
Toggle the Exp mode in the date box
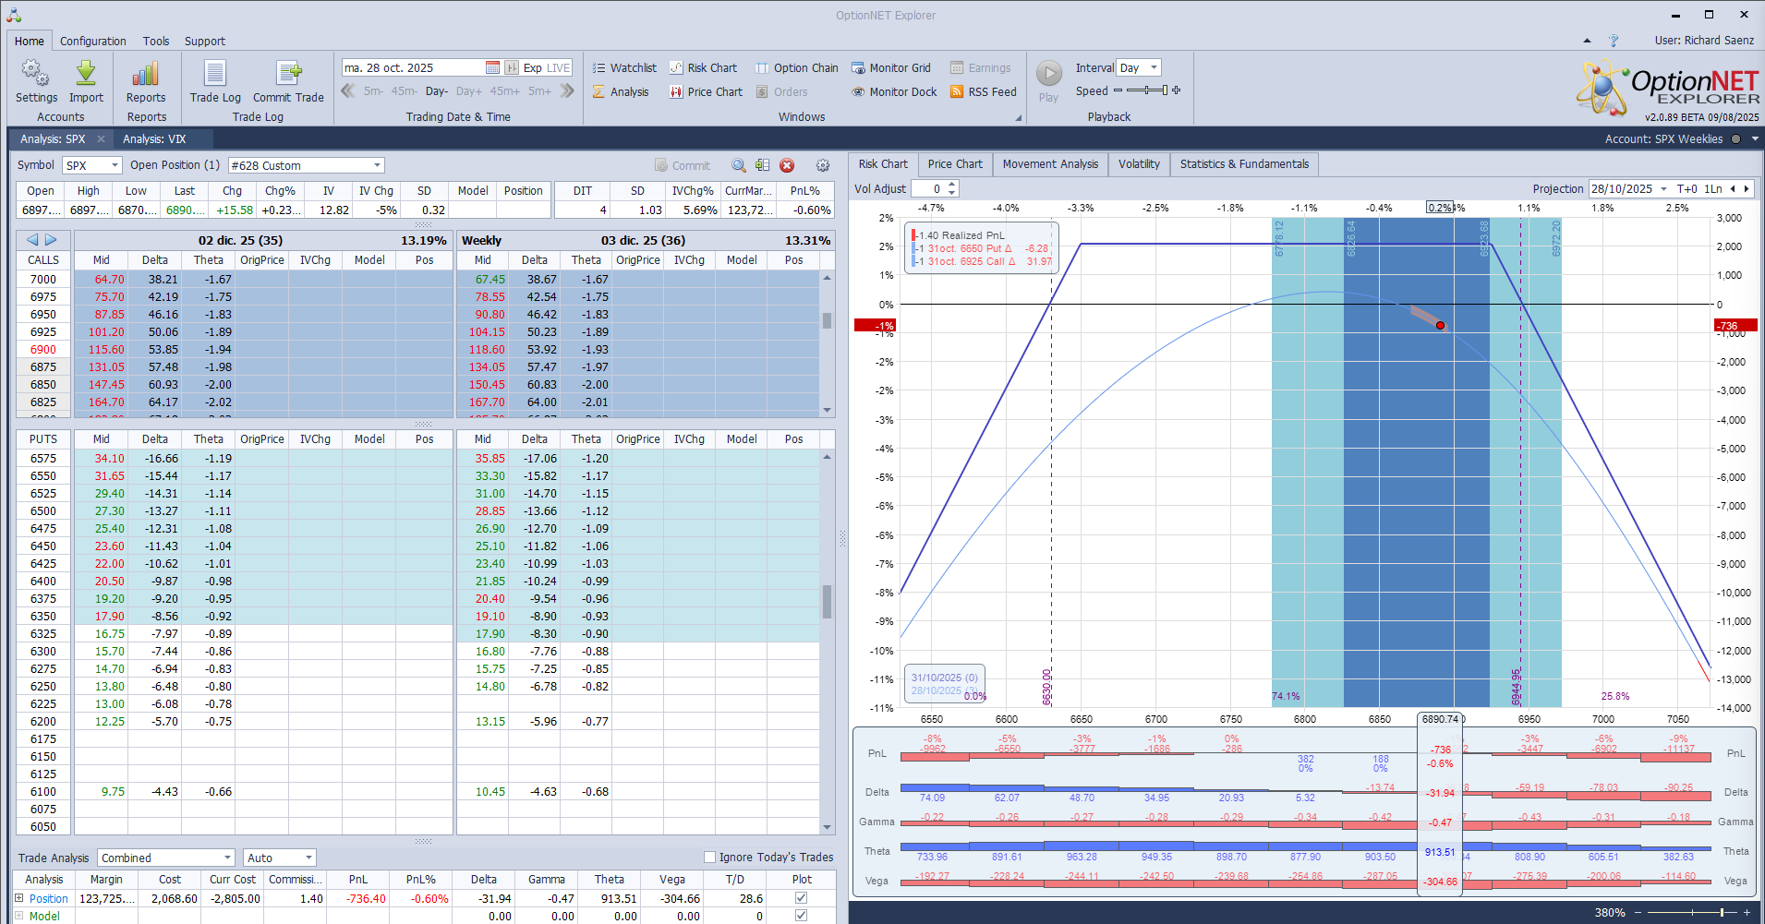532,67
